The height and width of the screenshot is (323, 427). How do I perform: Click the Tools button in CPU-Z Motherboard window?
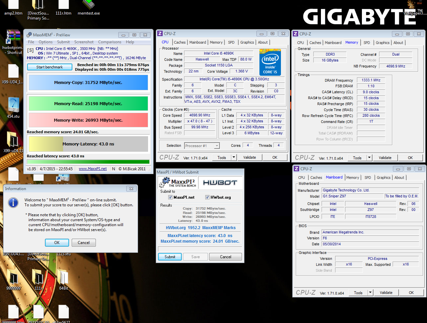(358, 293)
